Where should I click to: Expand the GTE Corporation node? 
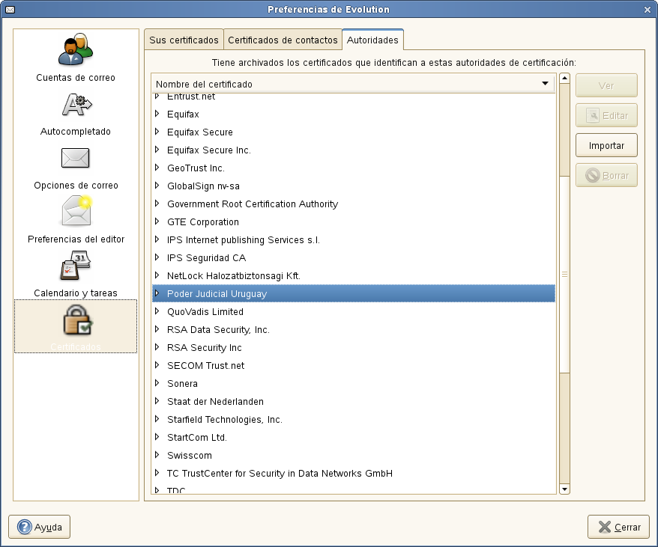(x=157, y=221)
